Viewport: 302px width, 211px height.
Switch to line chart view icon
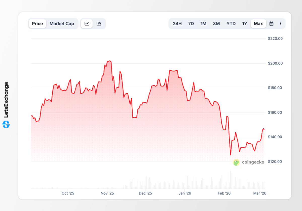point(87,24)
